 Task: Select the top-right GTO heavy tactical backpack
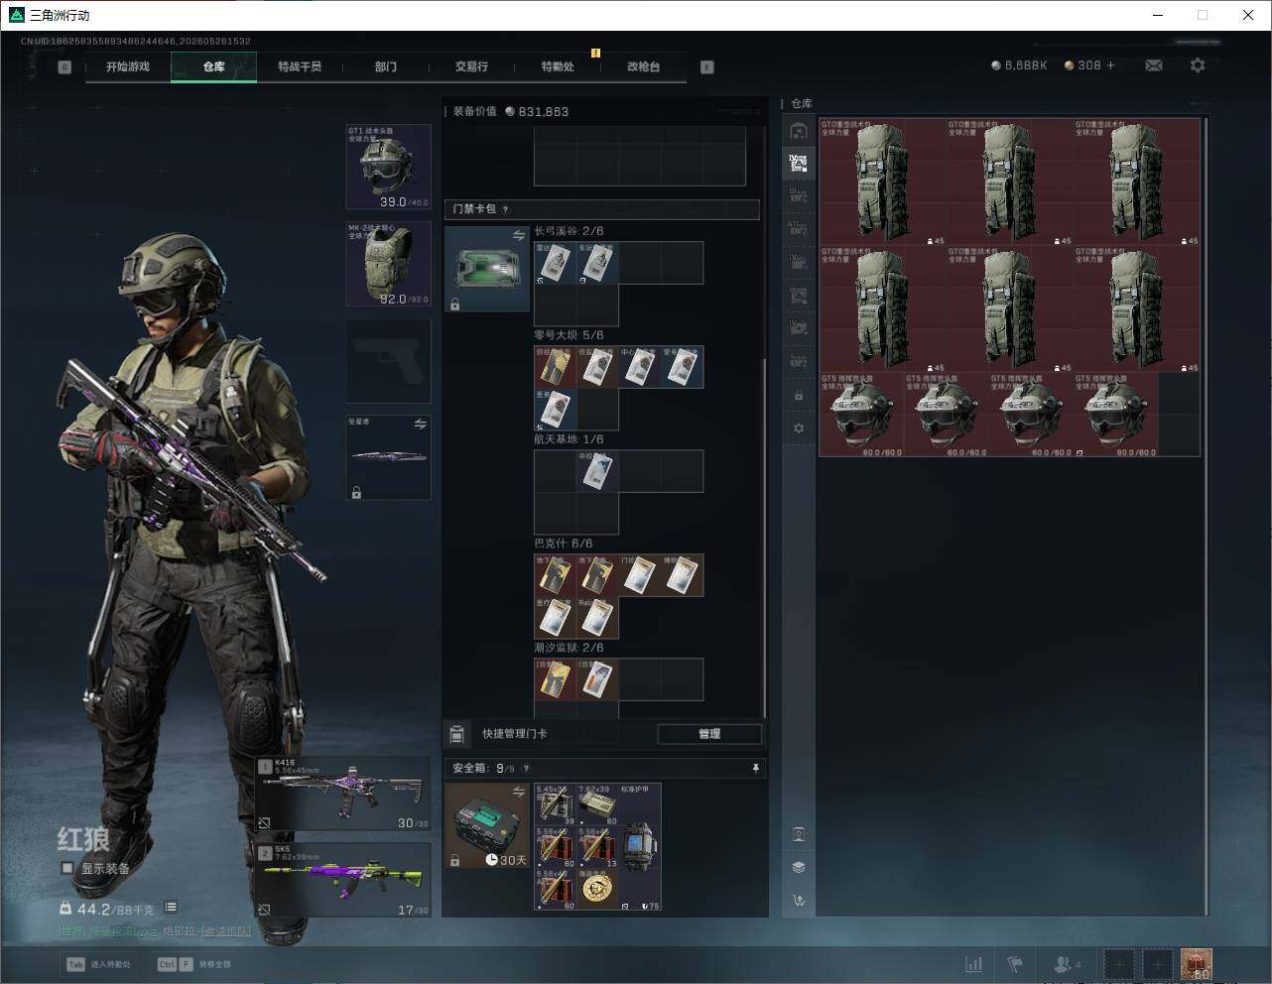tap(1137, 182)
